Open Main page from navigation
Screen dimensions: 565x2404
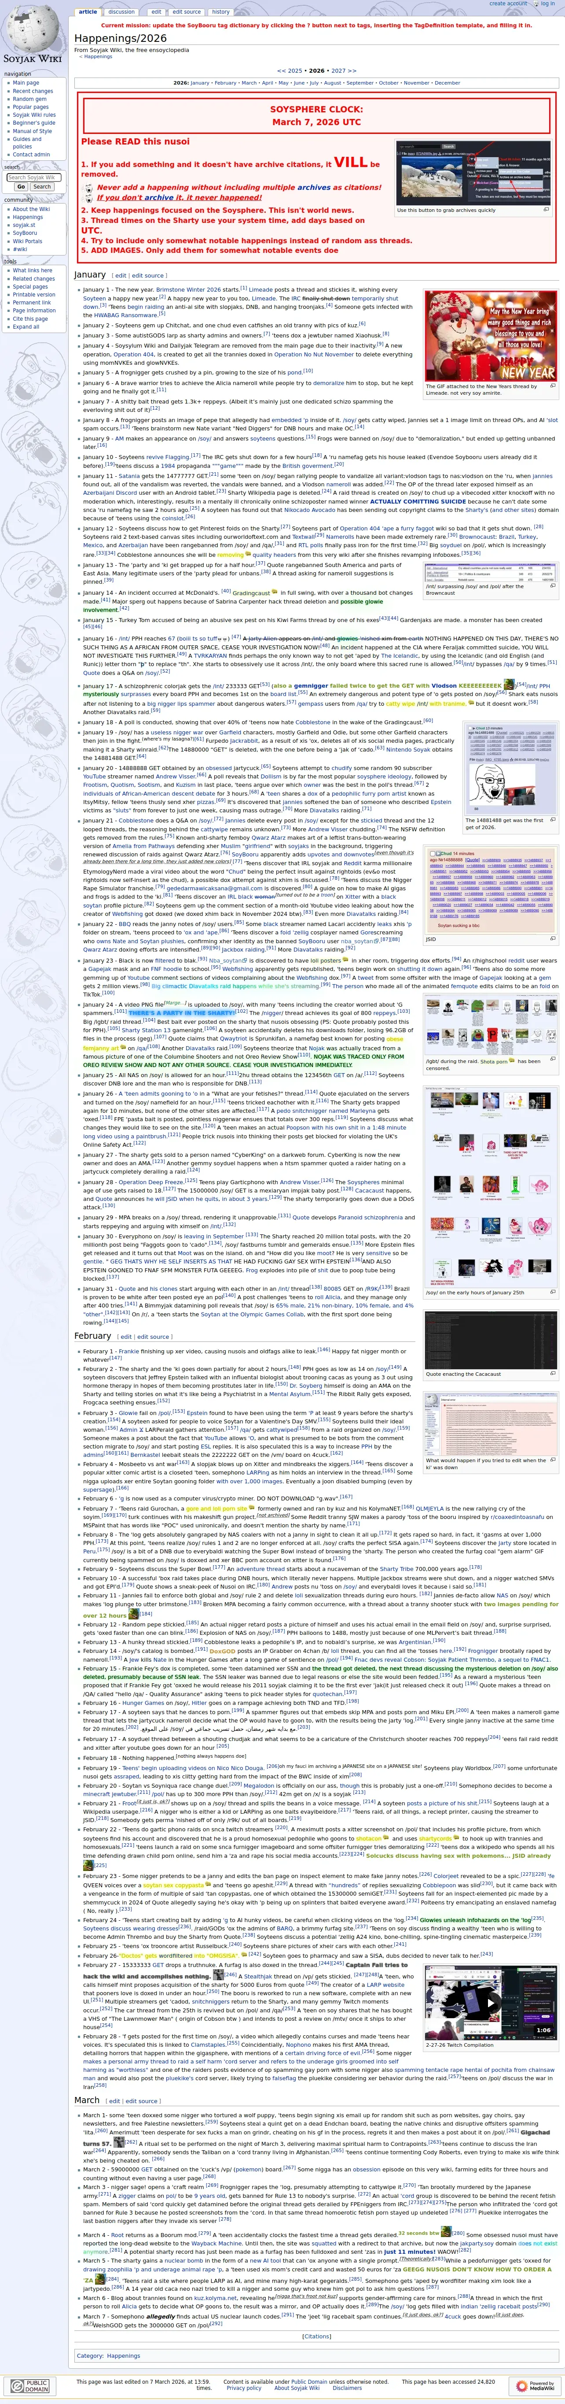click(26, 83)
